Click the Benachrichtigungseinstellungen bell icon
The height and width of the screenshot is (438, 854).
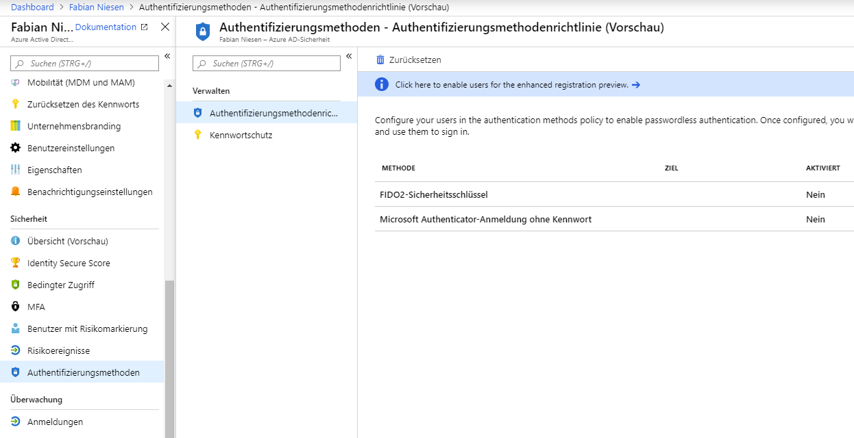16,192
